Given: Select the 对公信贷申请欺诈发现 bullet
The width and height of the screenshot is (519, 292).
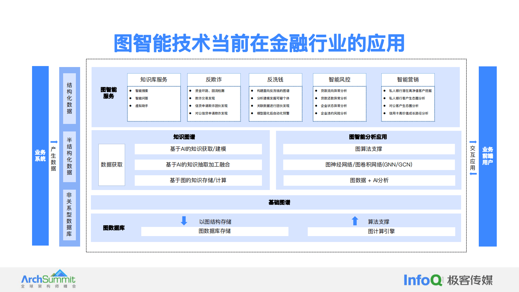Looking at the screenshot, I should (x=211, y=113).
